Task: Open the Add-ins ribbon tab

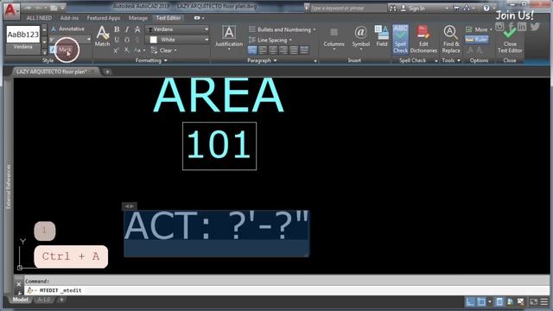Action: click(69, 17)
